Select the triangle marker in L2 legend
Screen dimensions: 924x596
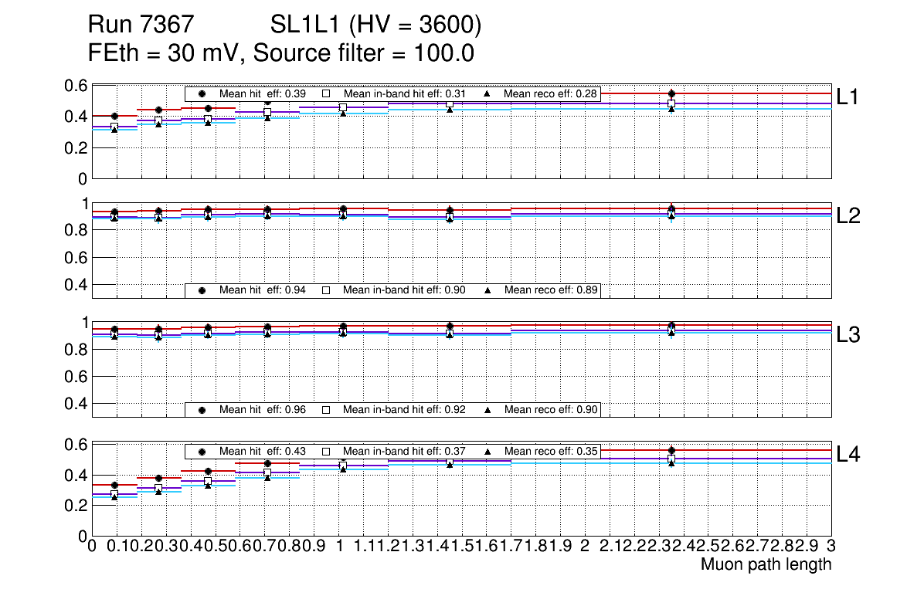[487, 291]
